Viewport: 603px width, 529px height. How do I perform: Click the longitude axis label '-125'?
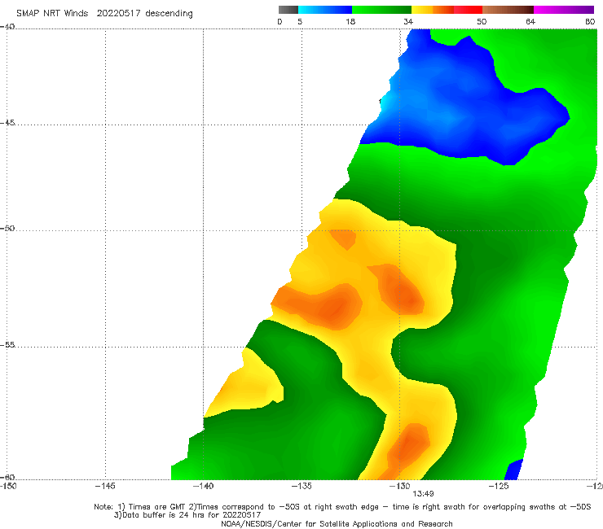(x=499, y=486)
